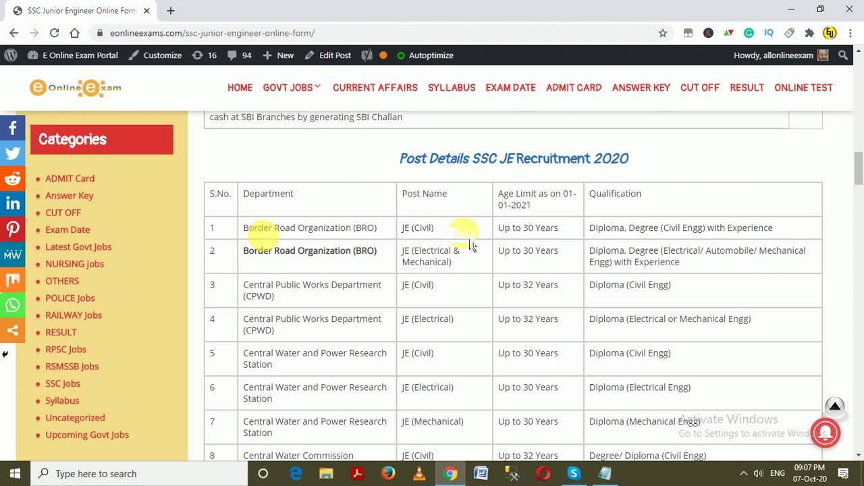Share on Pinterest sidebar icon
Viewport: 864px width, 486px height.
[12, 229]
